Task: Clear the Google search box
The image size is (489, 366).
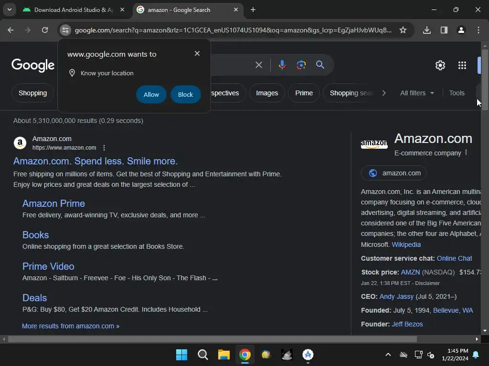Action: coord(258,65)
